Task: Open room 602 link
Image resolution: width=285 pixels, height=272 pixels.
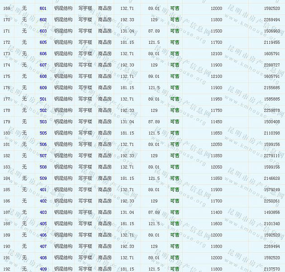Action: click(x=43, y=20)
